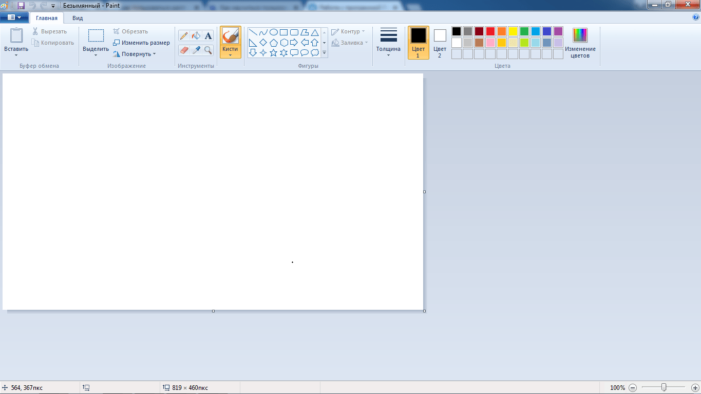The height and width of the screenshot is (394, 701).
Task: Expand the shapes gallery list
Action: tap(324, 52)
